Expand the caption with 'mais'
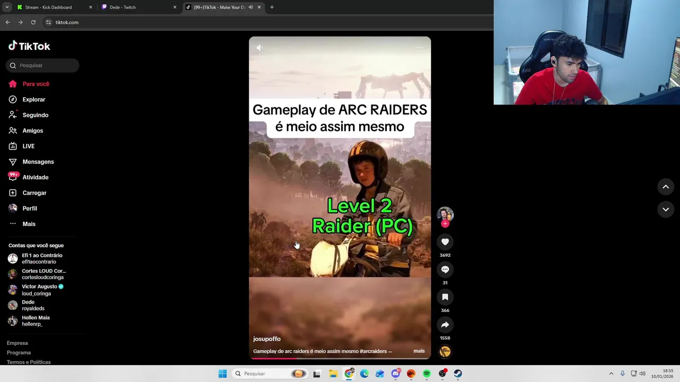Image resolution: width=680 pixels, height=382 pixels. (x=419, y=351)
